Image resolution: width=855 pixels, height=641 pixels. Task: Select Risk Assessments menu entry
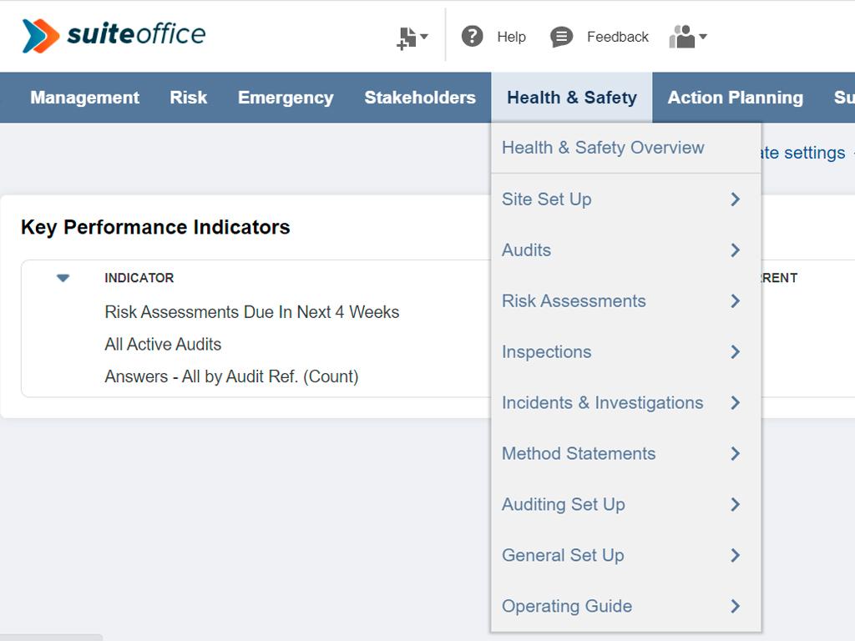tap(574, 301)
